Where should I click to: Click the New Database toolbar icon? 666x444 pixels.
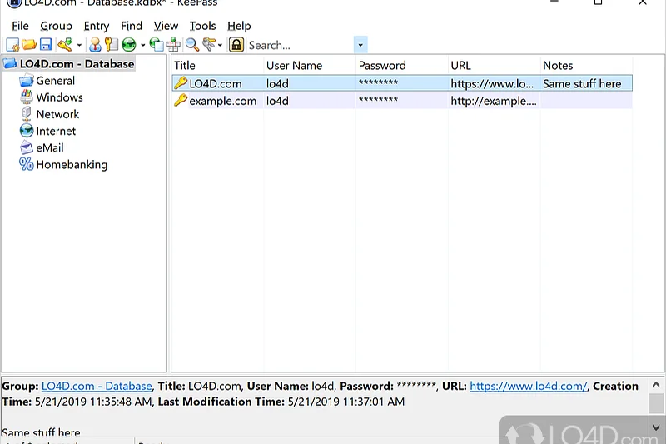pos(12,45)
